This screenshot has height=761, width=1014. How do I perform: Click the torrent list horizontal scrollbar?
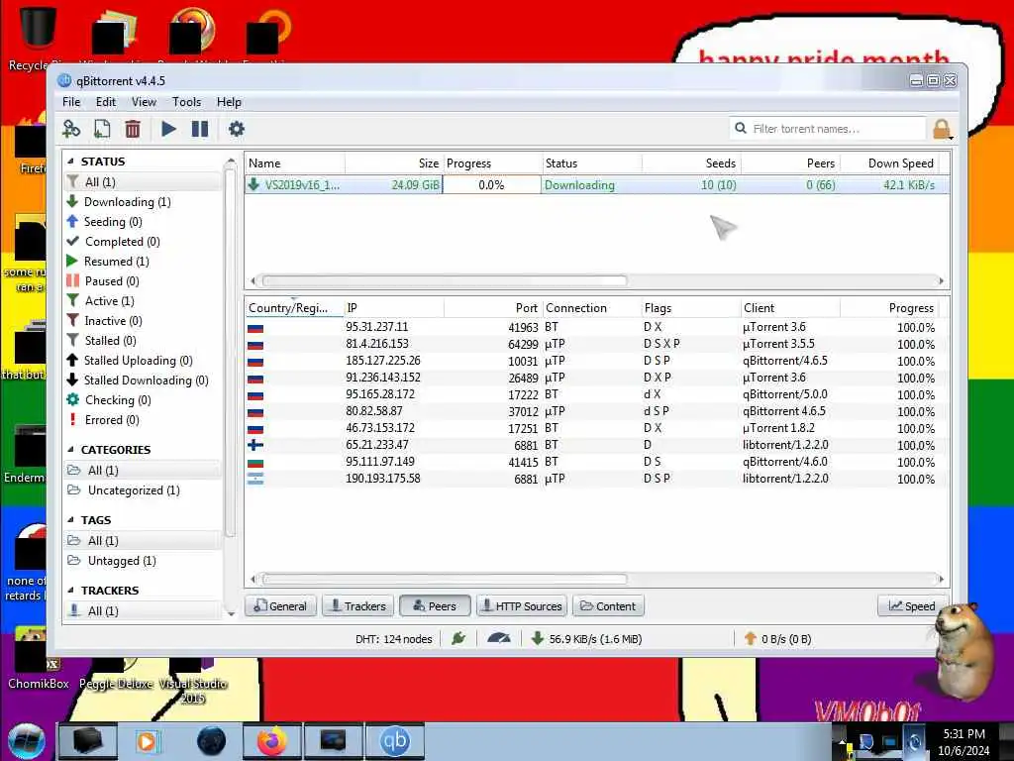click(445, 280)
